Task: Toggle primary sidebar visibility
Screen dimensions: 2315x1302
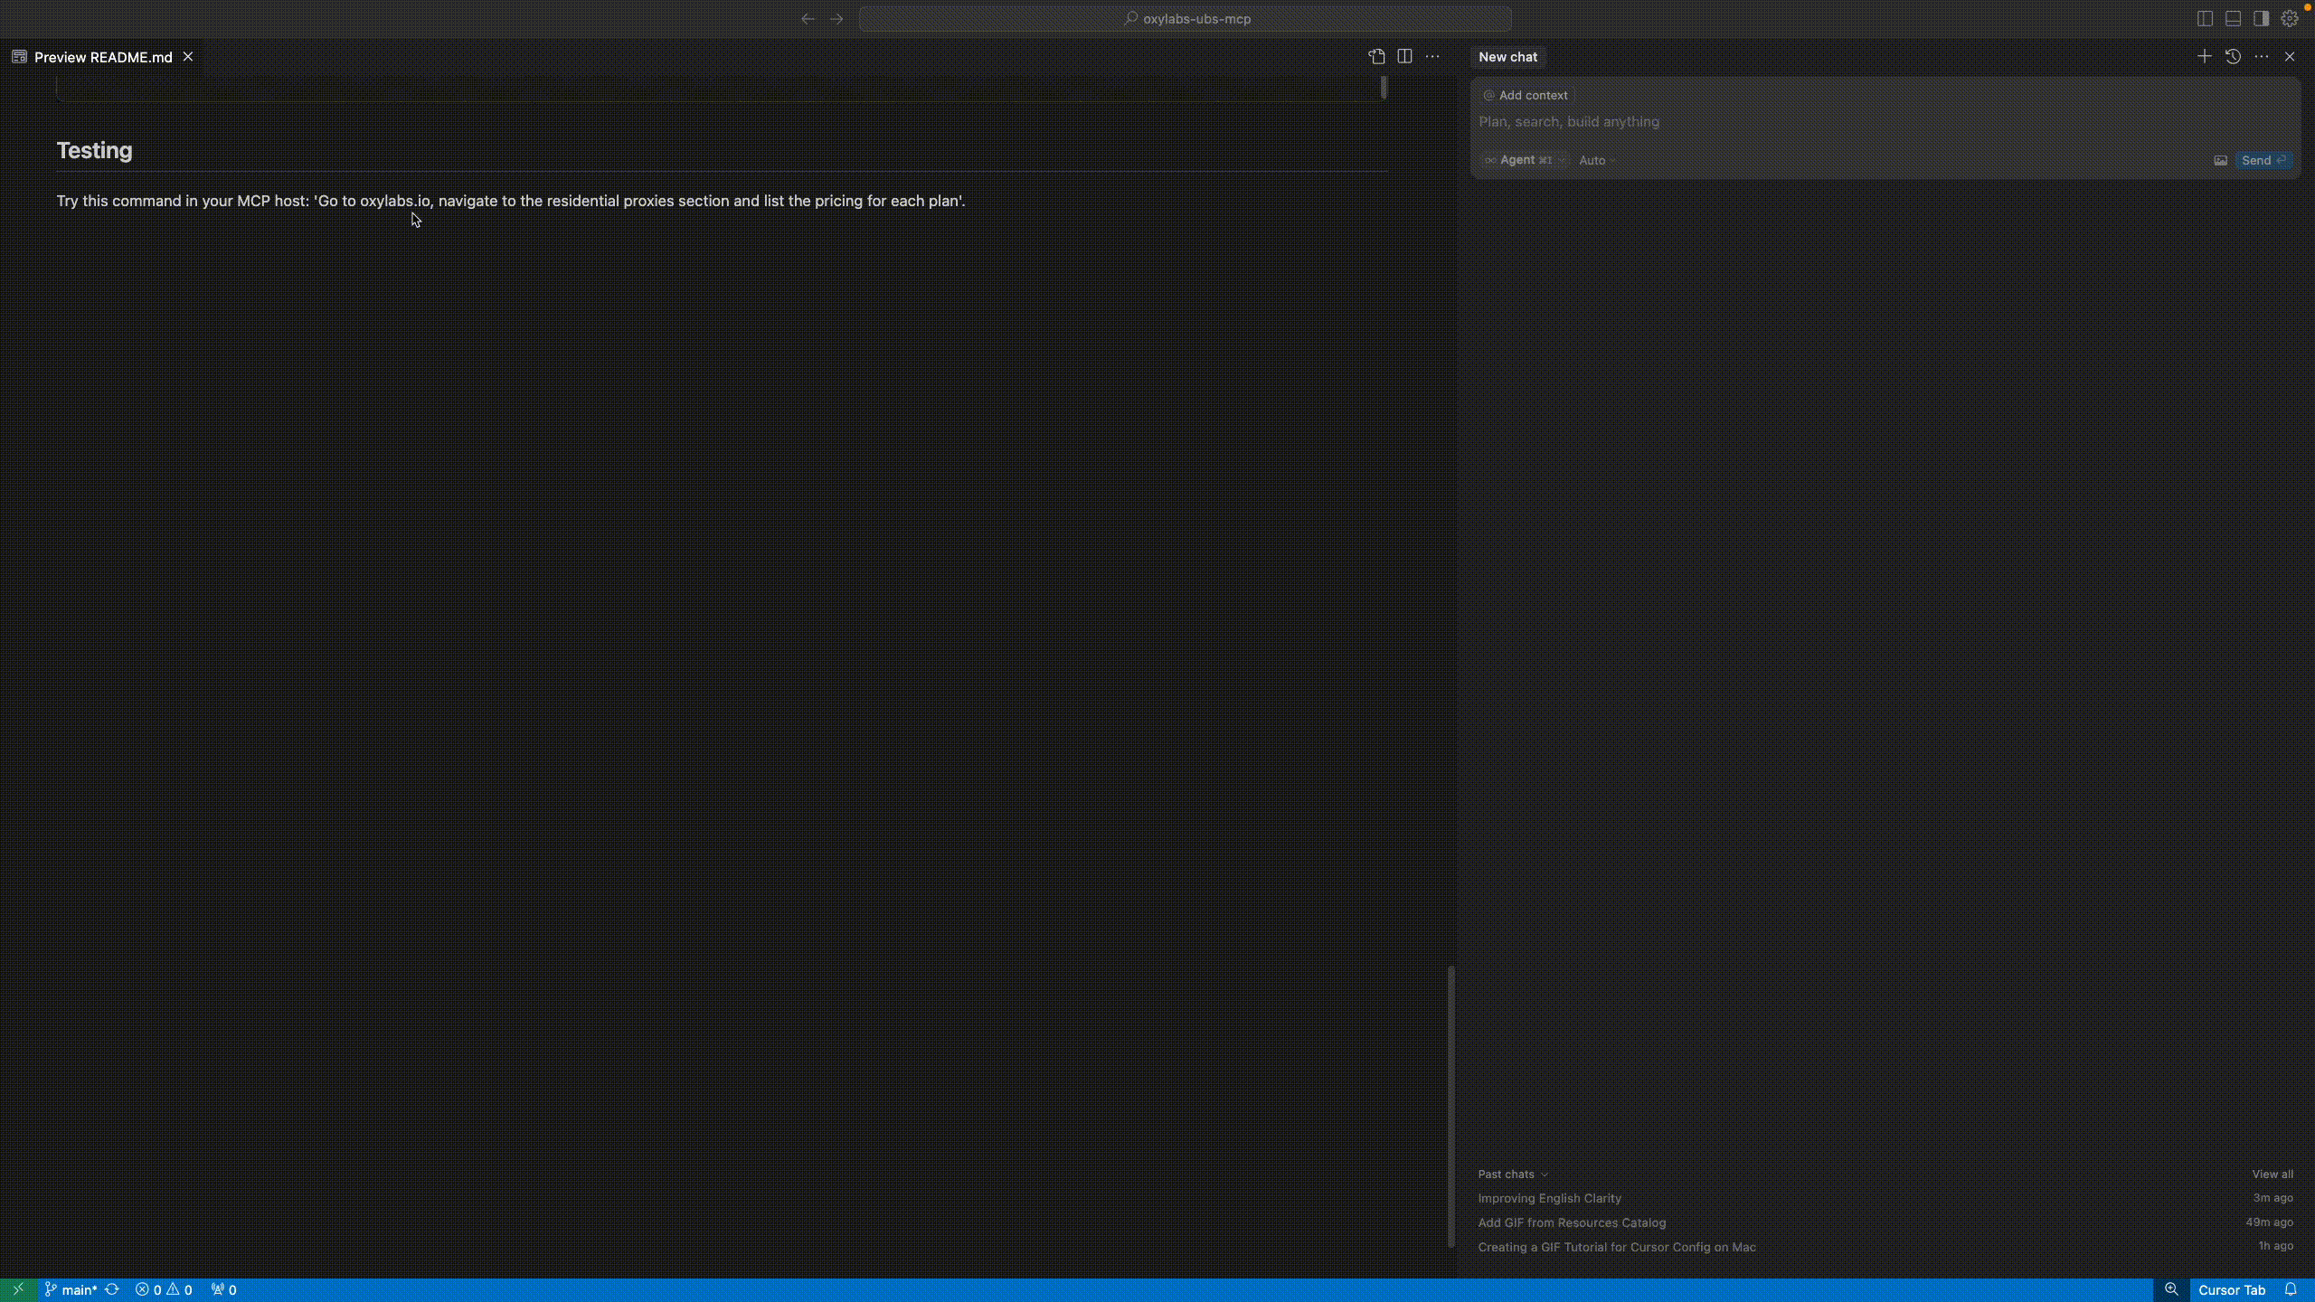Action: tap(2205, 18)
